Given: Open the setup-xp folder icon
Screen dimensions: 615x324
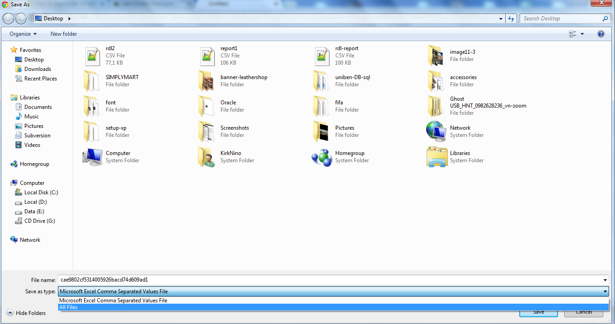Looking at the screenshot, I should pos(92,131).
